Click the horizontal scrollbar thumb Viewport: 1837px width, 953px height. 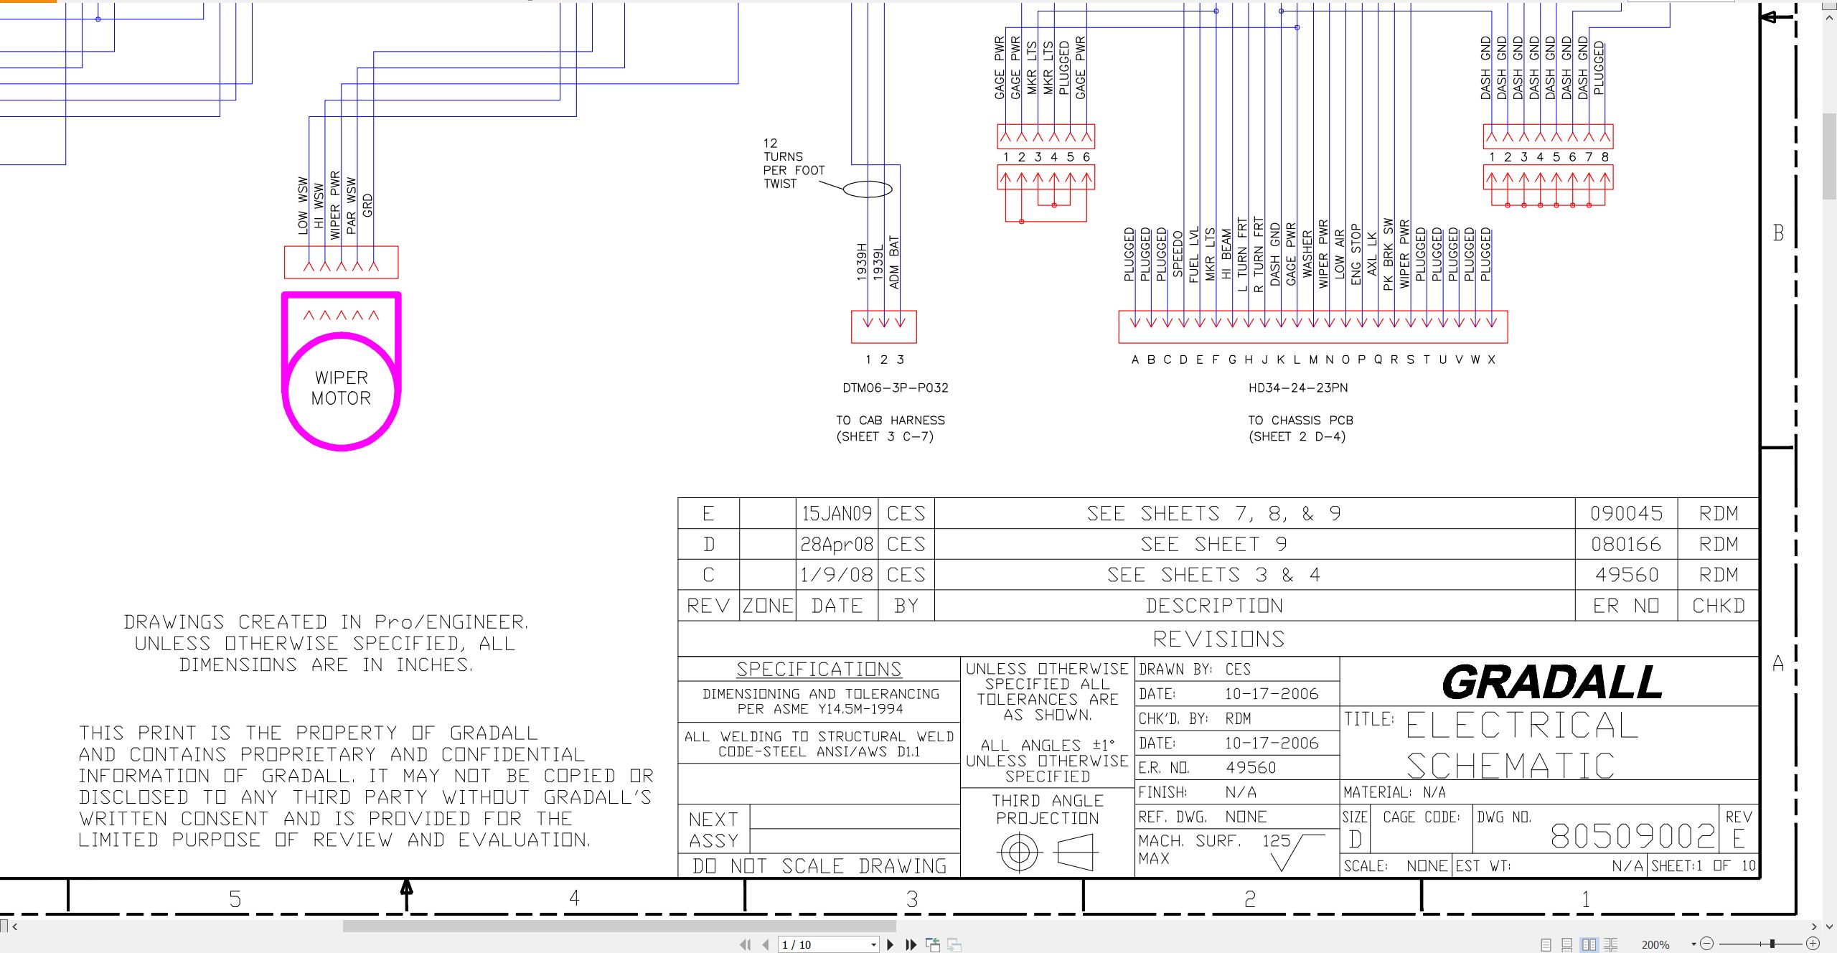coord(619,926)
